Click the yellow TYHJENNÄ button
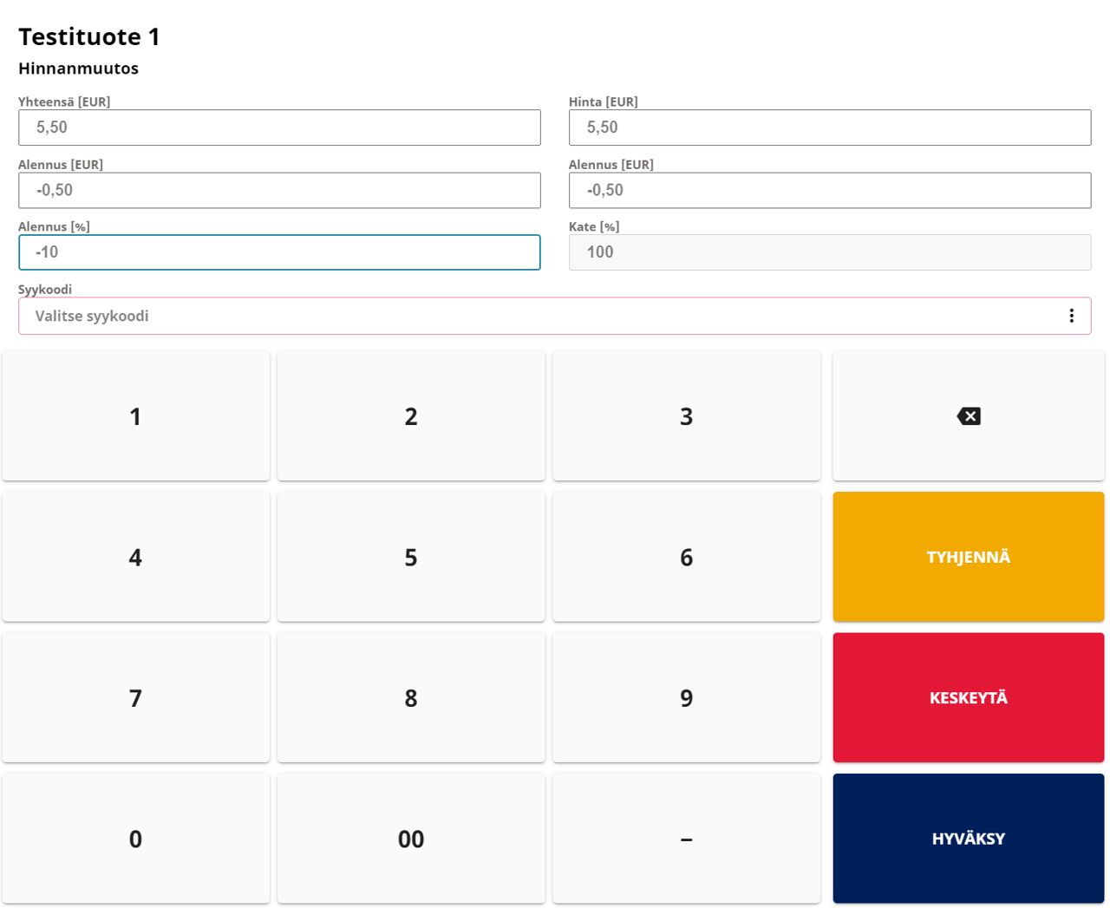The image size is (1110, 908). [x=968, y=557]
